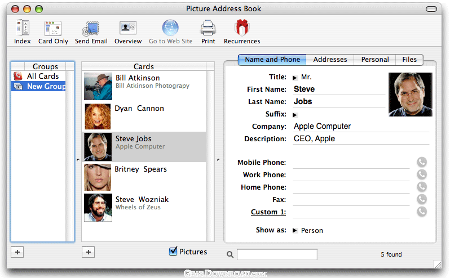Click the Groups list scrollbar

(x=70, y=156)
